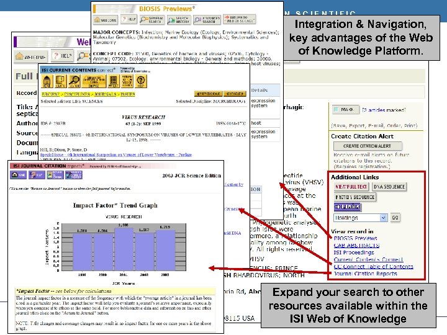447x335 pixels.
Task: Click the purple Links button
Action: pos(348,207)
